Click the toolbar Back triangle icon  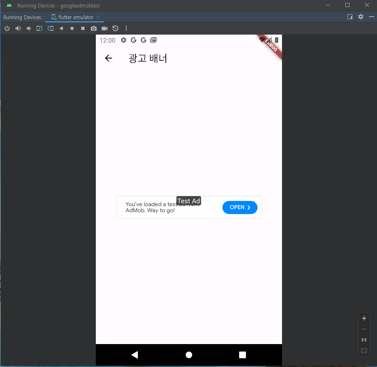61,28
